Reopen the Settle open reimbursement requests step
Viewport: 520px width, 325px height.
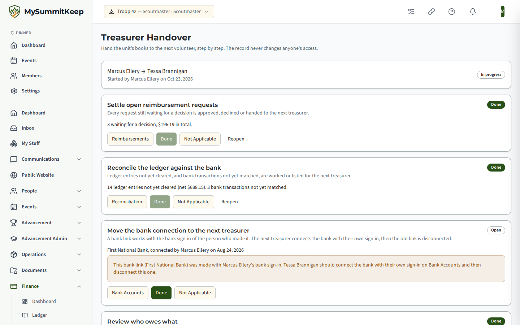[236, 139]
